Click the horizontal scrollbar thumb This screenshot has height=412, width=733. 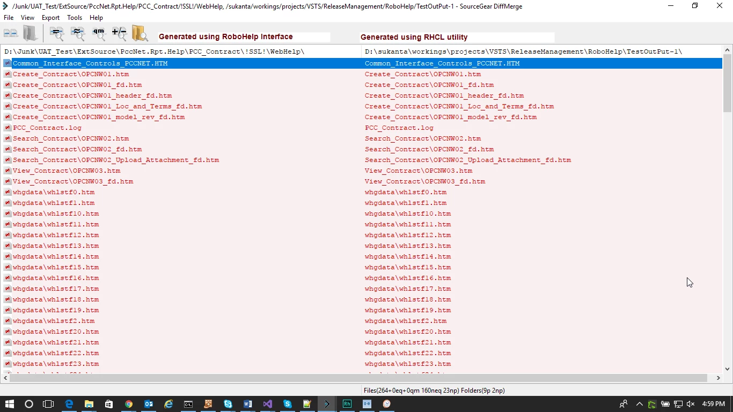point(358,378)
